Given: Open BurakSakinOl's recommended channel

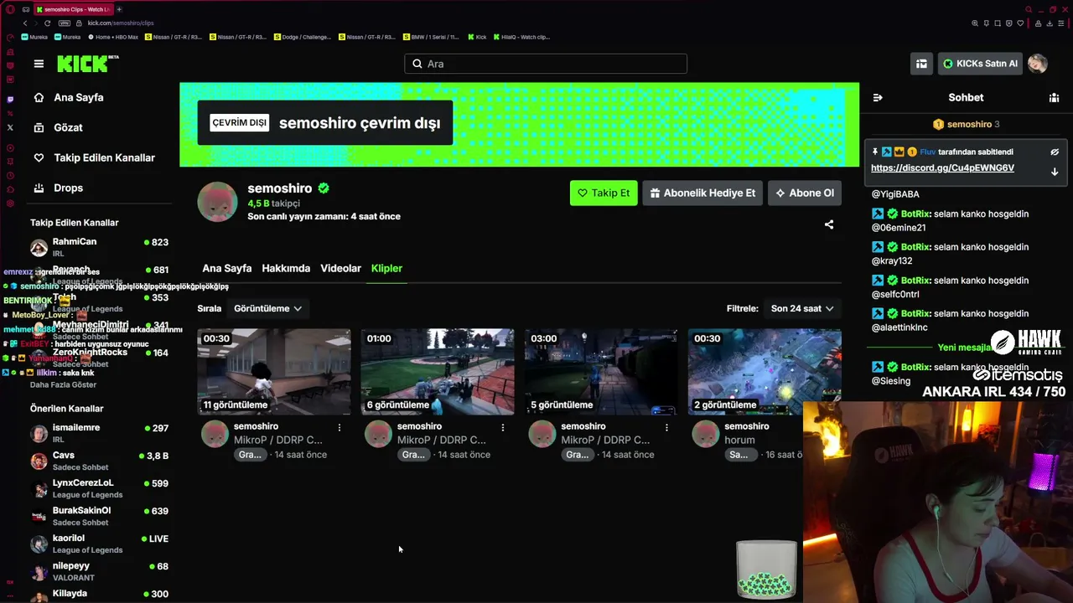Looking at the screenshot, I should pyautogui.click(x=99, y=516).
